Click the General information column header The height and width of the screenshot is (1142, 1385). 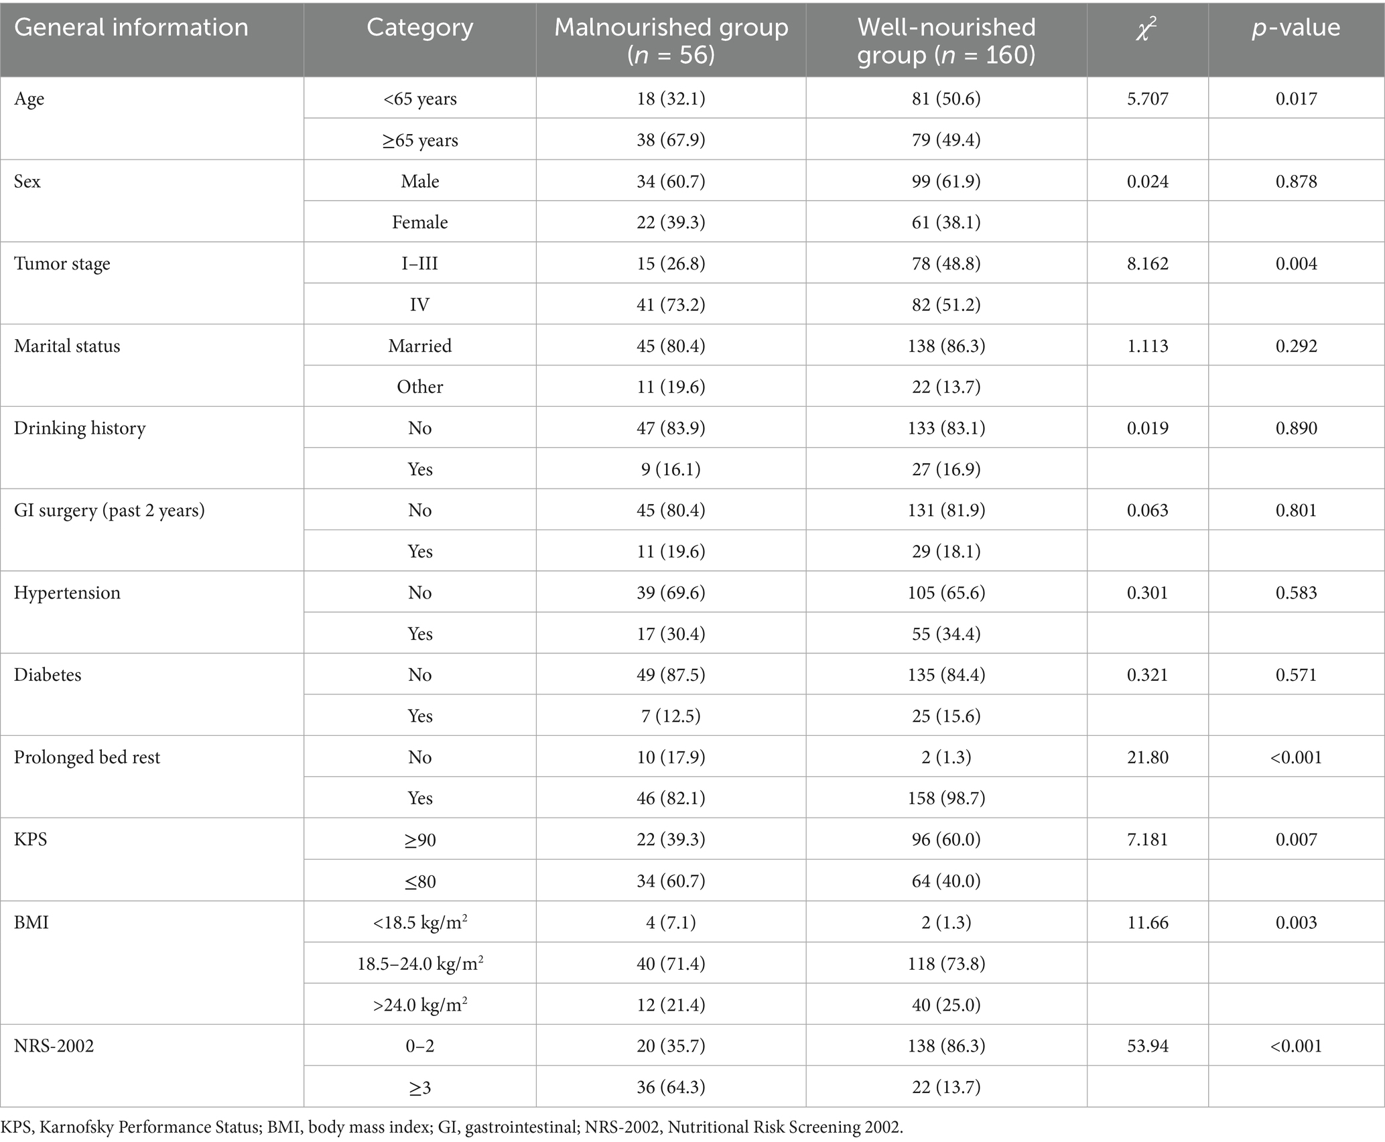[x=131, y=27]
